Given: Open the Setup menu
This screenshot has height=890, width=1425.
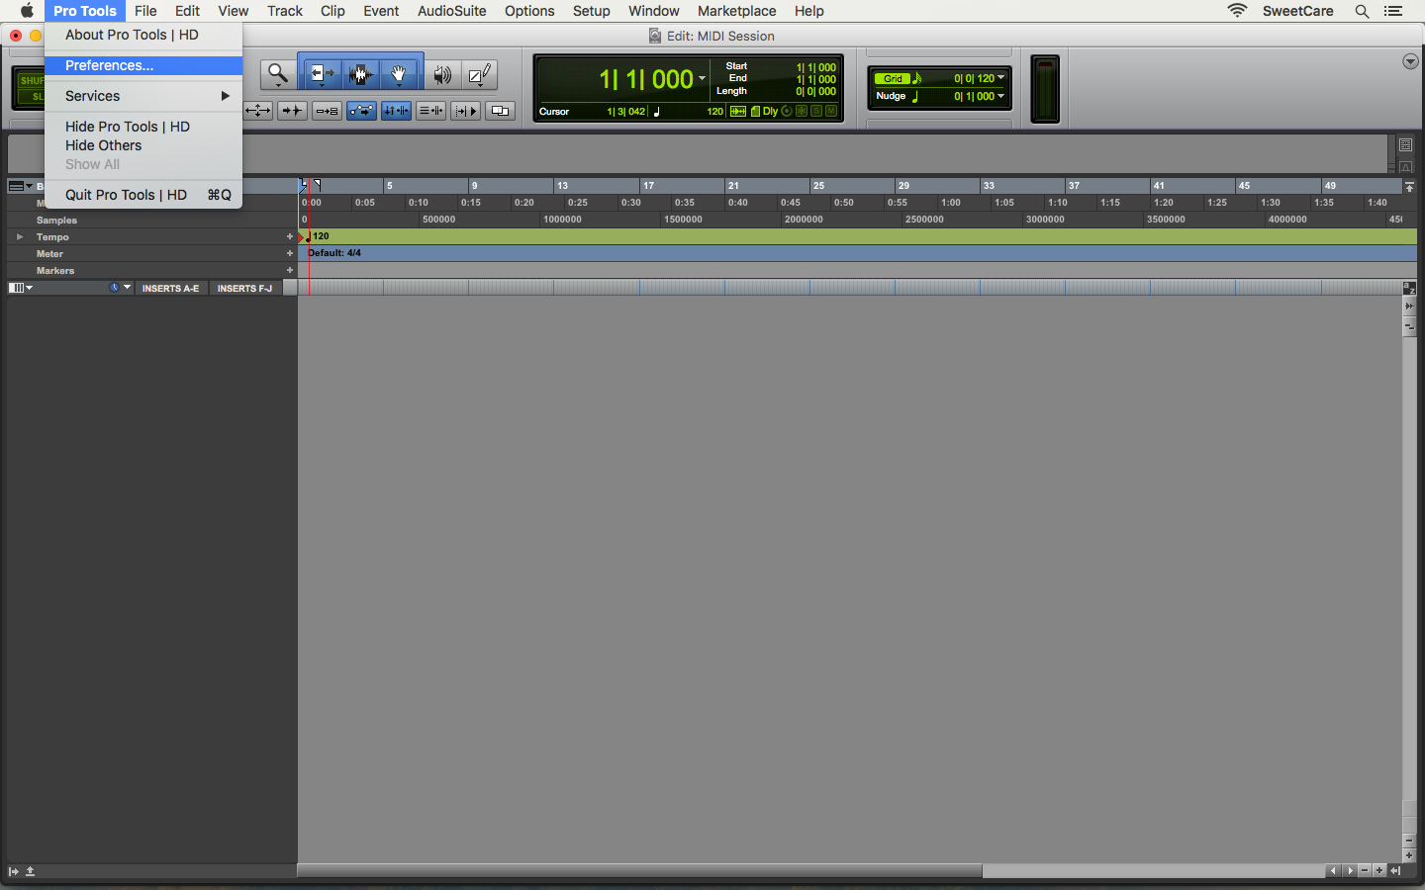Looking at the screenshot, I should click(591, 11).
